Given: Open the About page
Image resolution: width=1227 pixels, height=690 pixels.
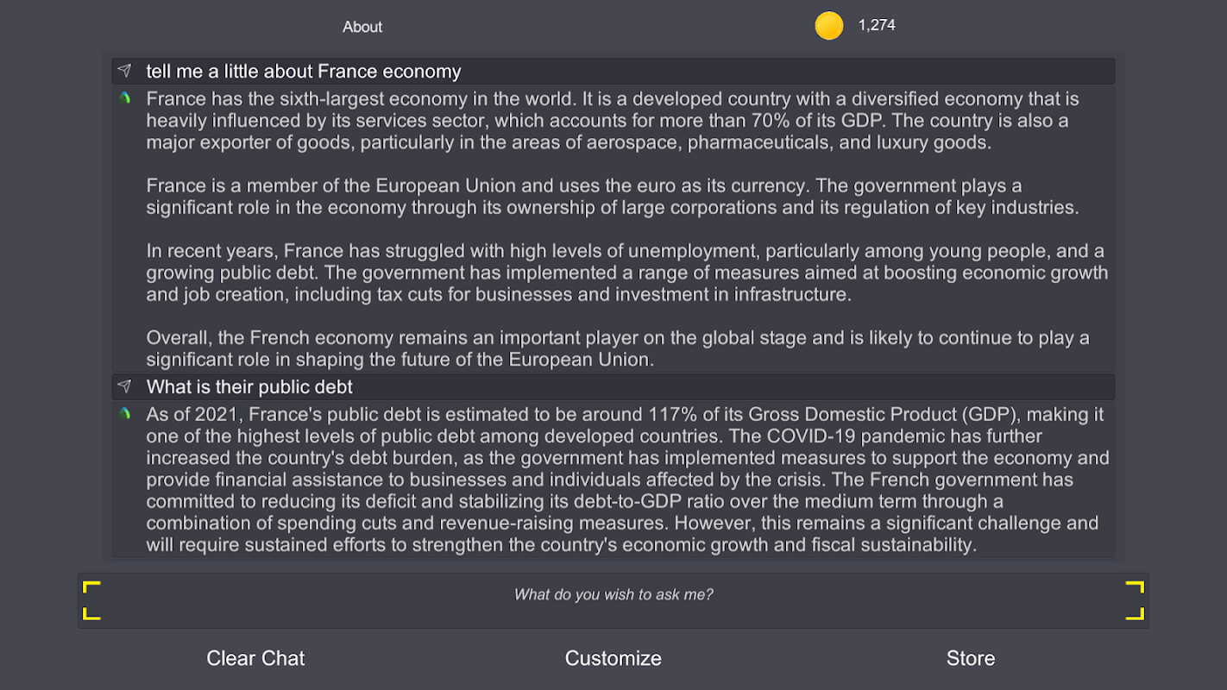Looking at the screenshot, I should (362, 27).
